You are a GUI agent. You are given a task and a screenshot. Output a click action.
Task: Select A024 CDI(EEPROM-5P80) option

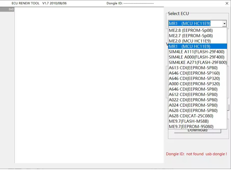click(x=193, y=105)
